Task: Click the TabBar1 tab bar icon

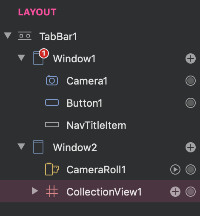Action: 25,36
